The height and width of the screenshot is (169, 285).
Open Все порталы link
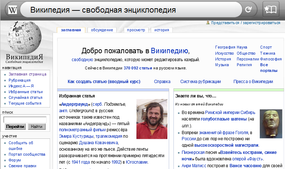(x=269, y=68)
